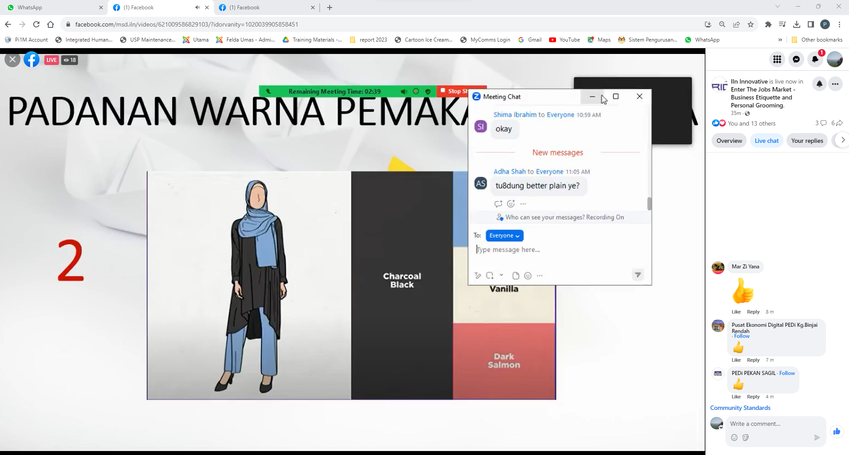
Task: Follow PEDi PEKAN SAGIL
Action: point(787,373)
